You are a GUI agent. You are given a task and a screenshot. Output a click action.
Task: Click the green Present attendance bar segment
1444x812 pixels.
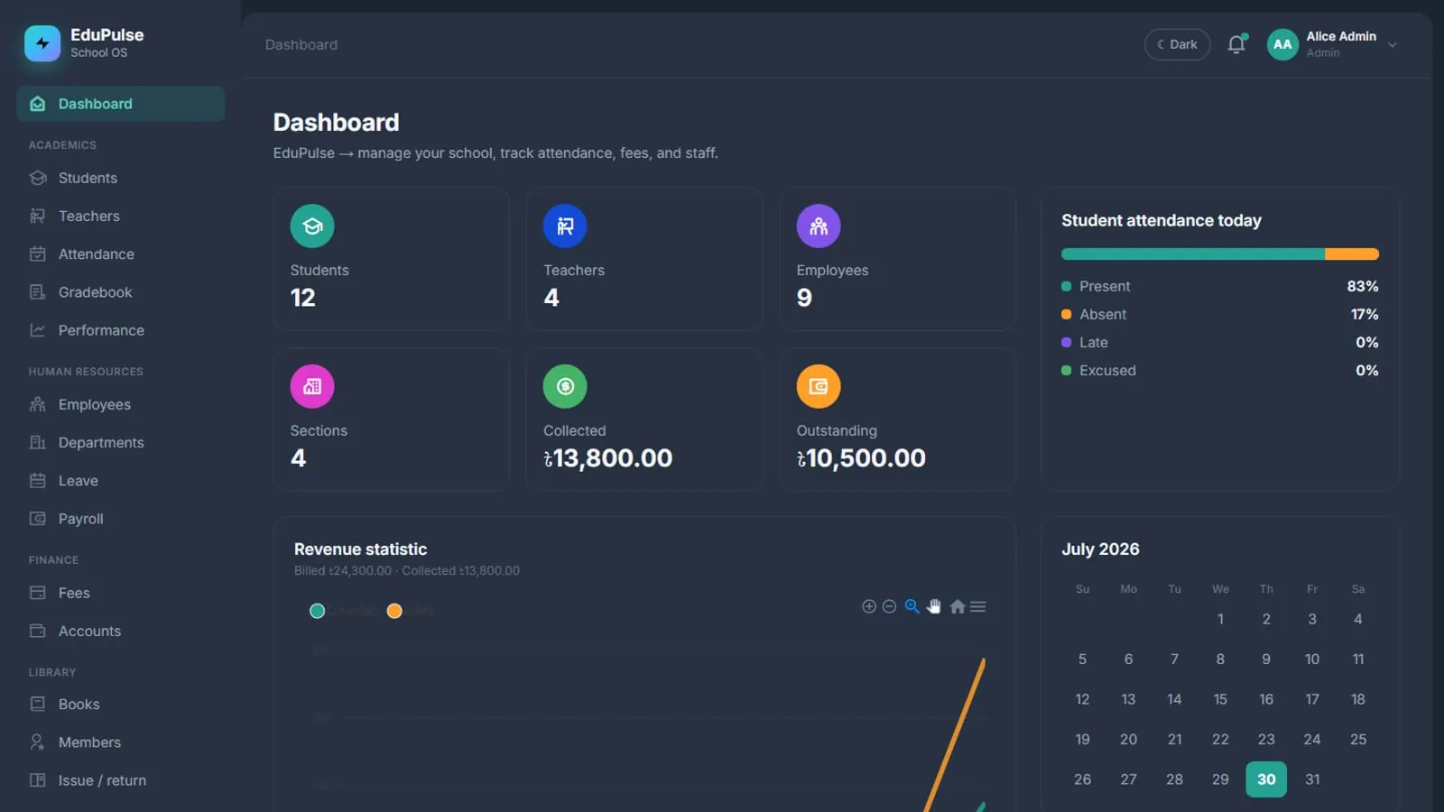1193,254
